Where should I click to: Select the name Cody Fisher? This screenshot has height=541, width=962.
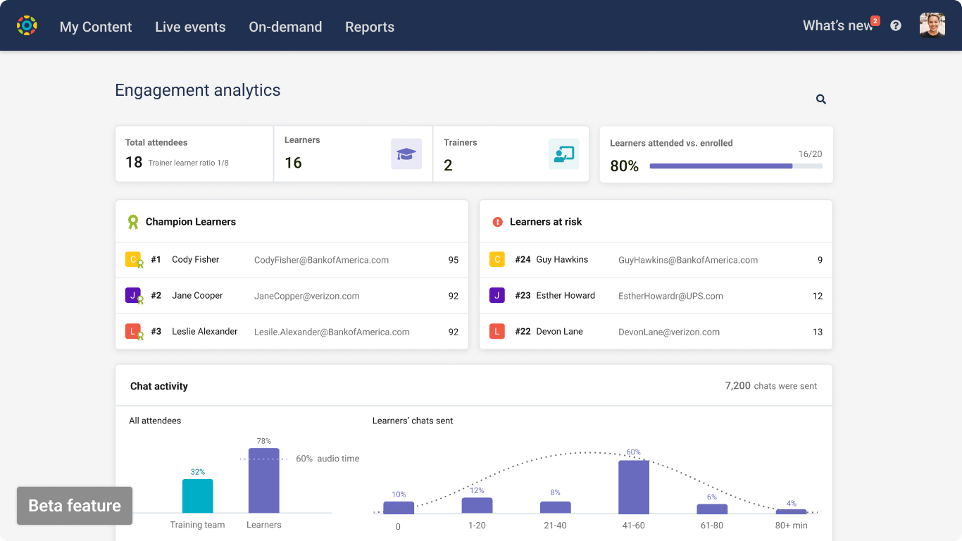(196, 259)
